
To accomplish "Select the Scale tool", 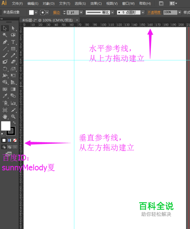I will [x=13, y=69].
